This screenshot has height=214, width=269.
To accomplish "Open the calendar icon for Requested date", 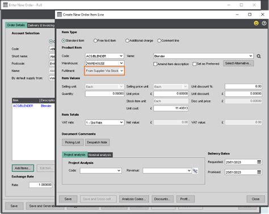I will pyautogui.click(x=259, y=162).
